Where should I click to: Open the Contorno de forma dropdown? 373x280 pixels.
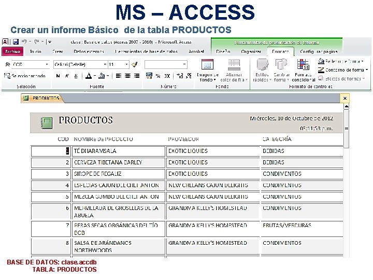343,70
